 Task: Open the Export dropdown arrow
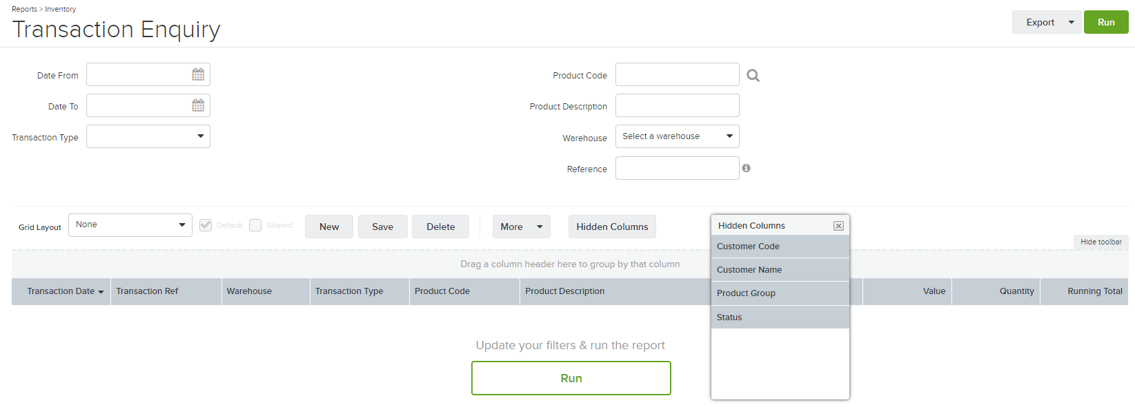tap(1072, 22)
